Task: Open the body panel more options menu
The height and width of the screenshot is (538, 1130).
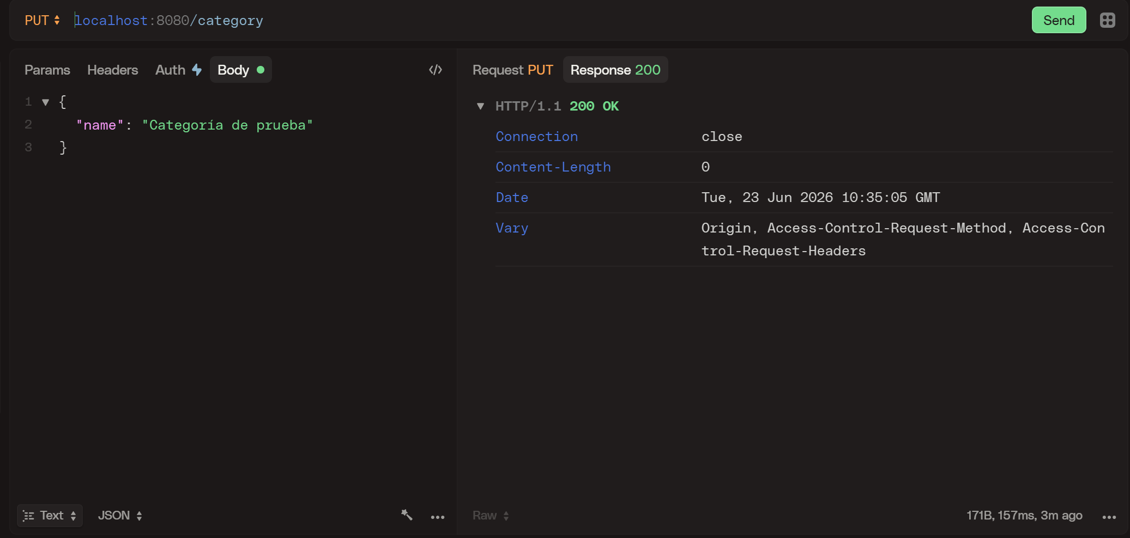Action: (x=438, y=517)
